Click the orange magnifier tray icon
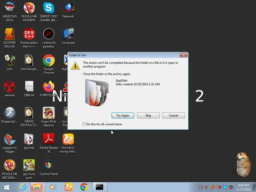This screenshot has height=192, width=256. pyautogui.click(x=212, y=187)
